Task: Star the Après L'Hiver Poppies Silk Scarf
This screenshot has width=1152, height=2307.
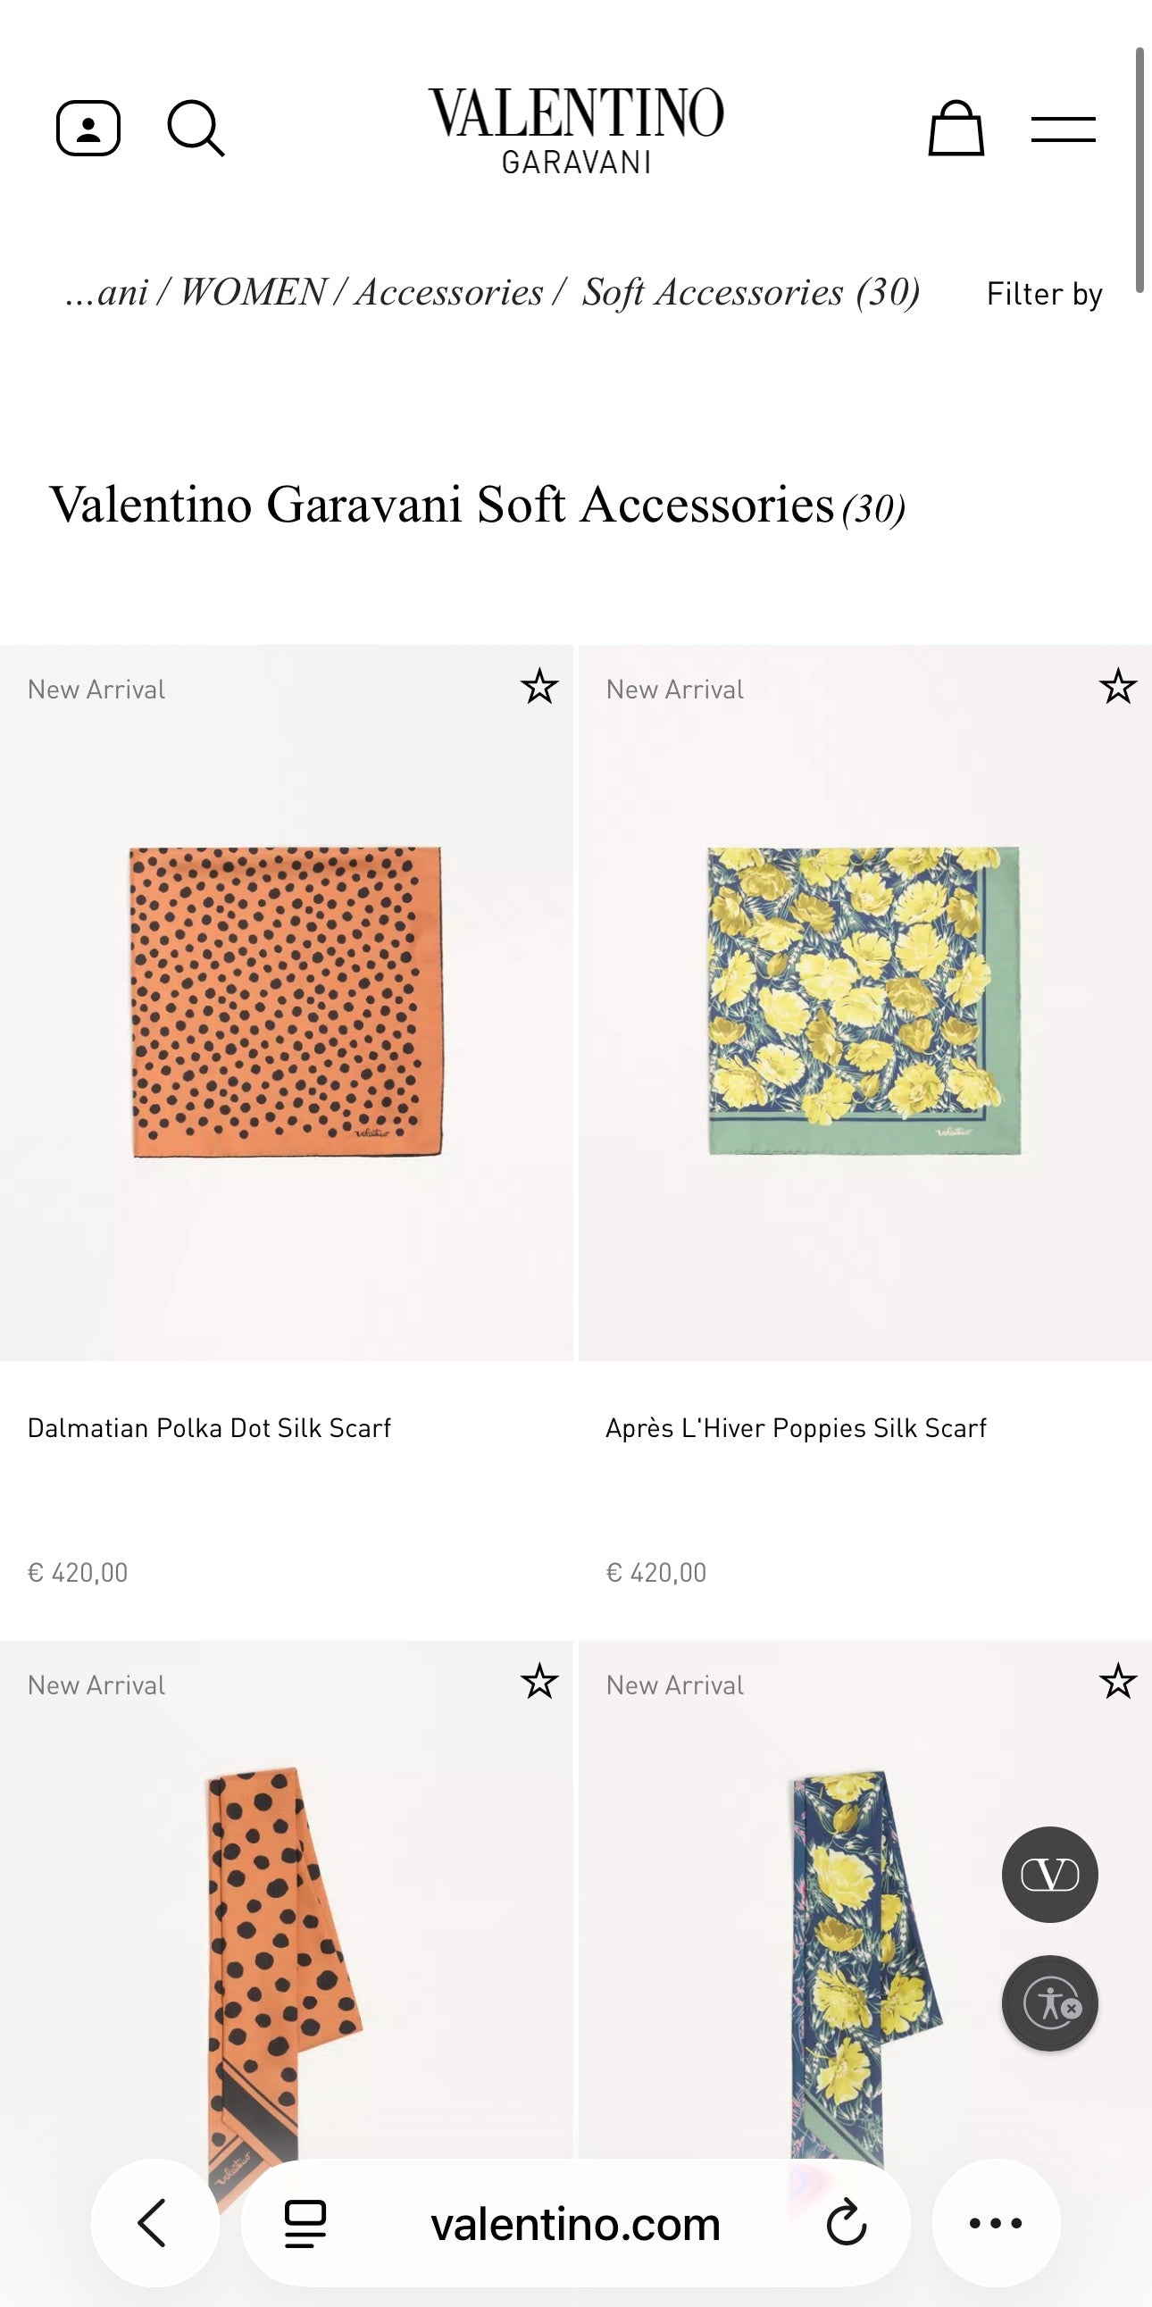Action: (x=1117, y=687)
